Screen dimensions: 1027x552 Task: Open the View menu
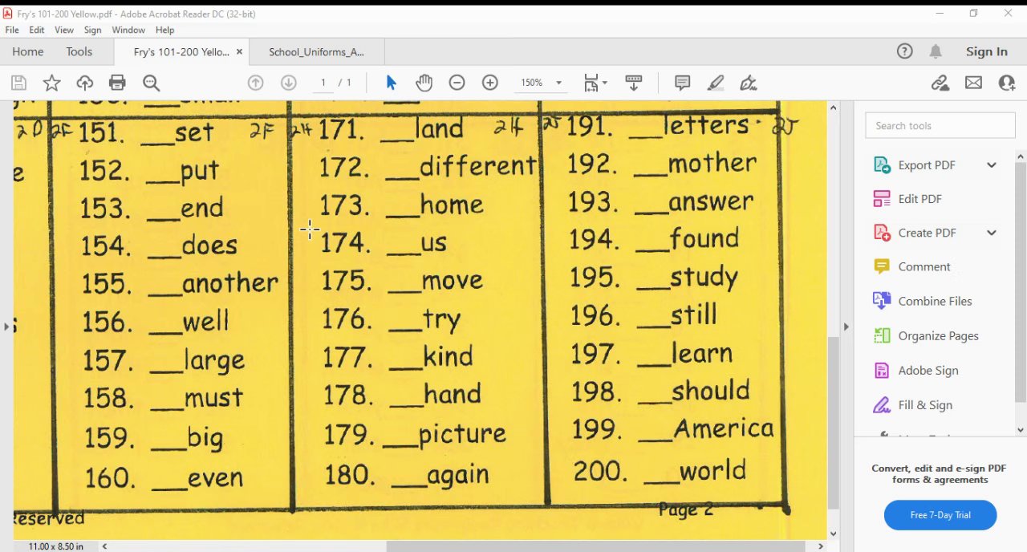[x=64, y=30]
